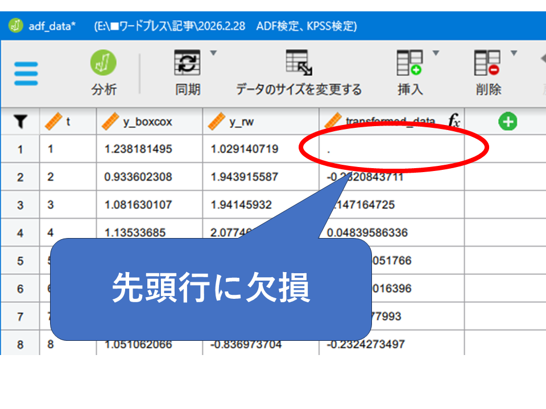Click the 削除 delete icon
This screenshot has height=409, width=546.
488,63
